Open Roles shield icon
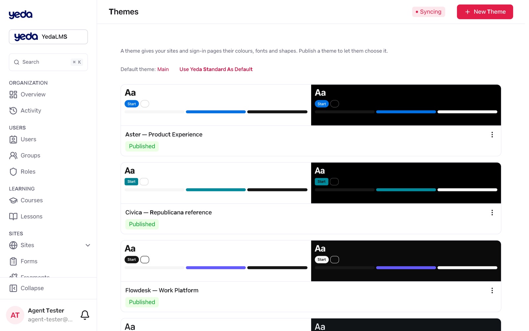 click(x=13, y=172)
